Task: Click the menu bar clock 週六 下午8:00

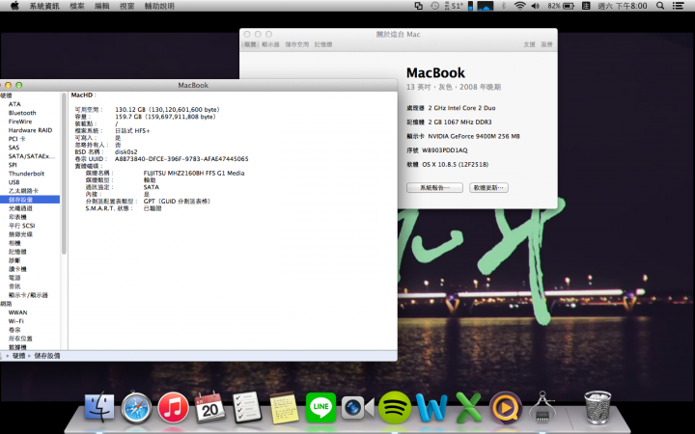Action: [x=623, y=6]
